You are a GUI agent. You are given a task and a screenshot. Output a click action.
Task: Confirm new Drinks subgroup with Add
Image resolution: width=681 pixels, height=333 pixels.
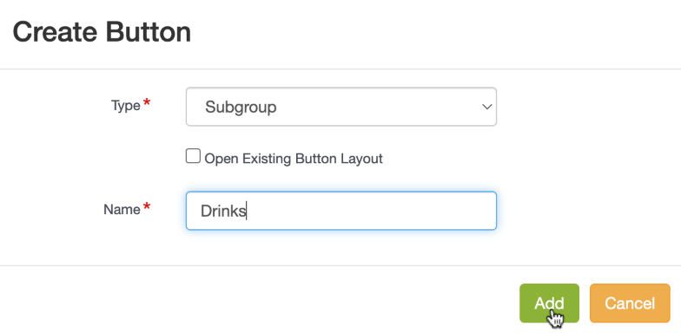549,304
